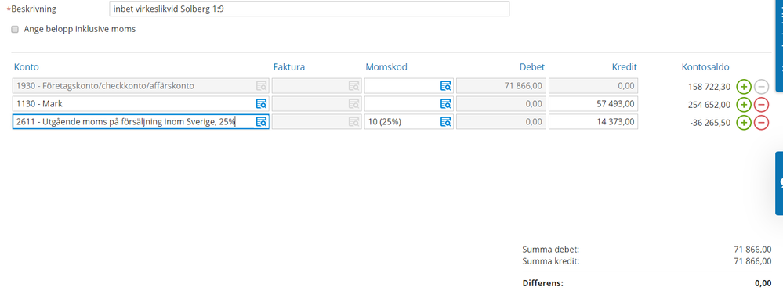This screenshot has width=783, height=298.
Task: Click the Summa debet label
Action: click(551, 250)
